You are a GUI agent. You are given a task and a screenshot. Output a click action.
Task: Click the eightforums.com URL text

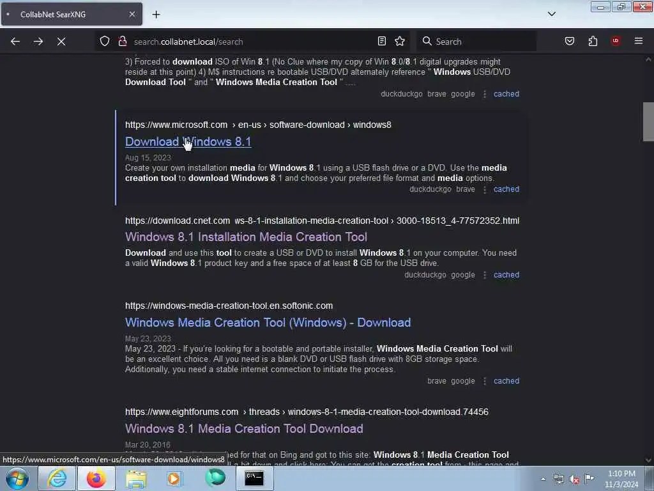307,412
